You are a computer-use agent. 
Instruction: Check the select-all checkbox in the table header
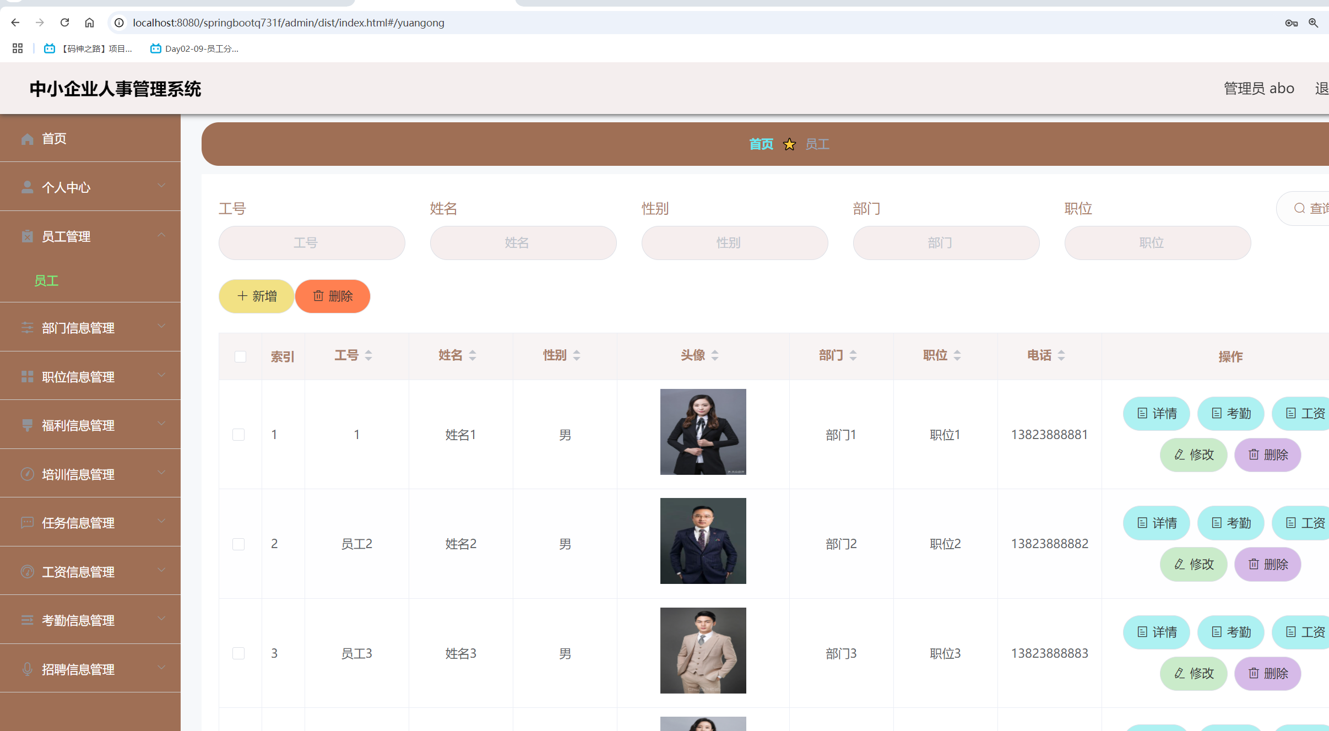tap(240, 356)
